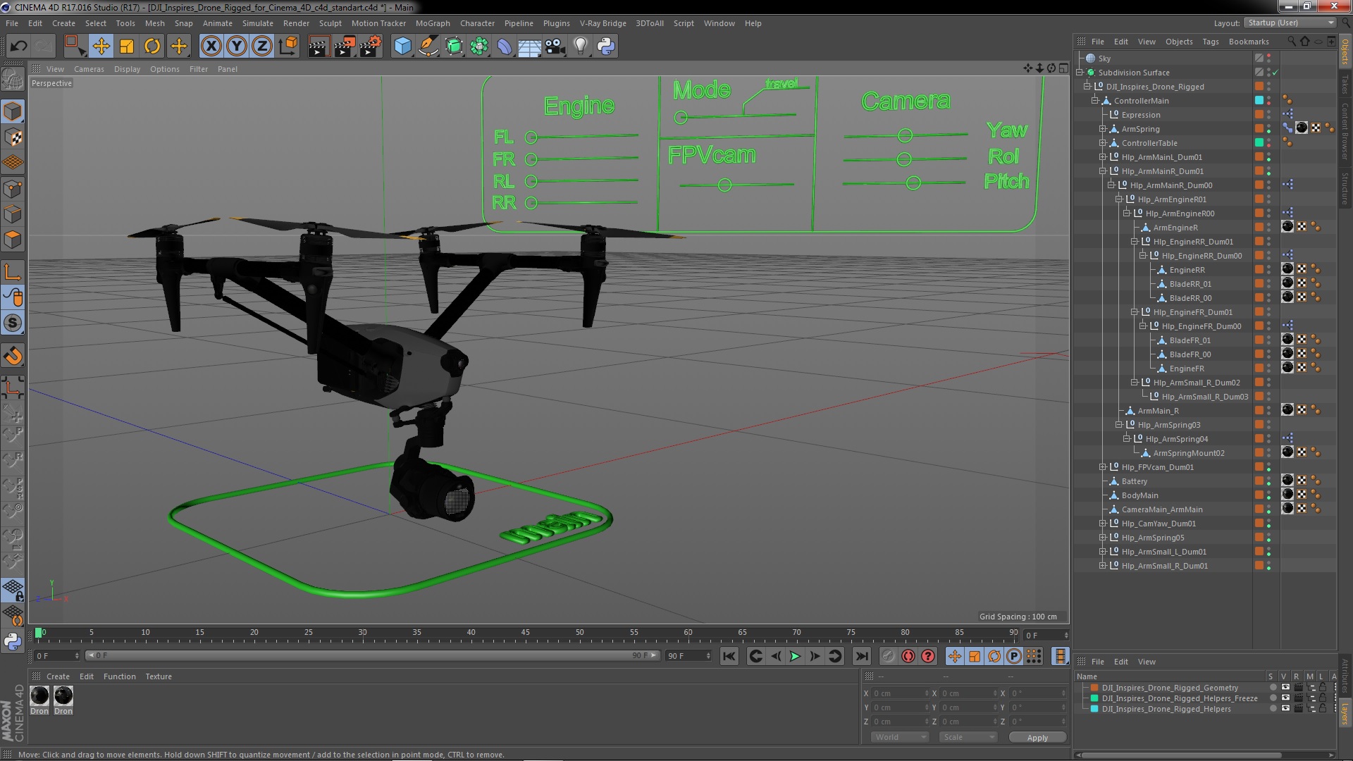Expand the ArmSpring object in tree
This screenshot has height=761, width=1353.
[x=1103, y=129]
